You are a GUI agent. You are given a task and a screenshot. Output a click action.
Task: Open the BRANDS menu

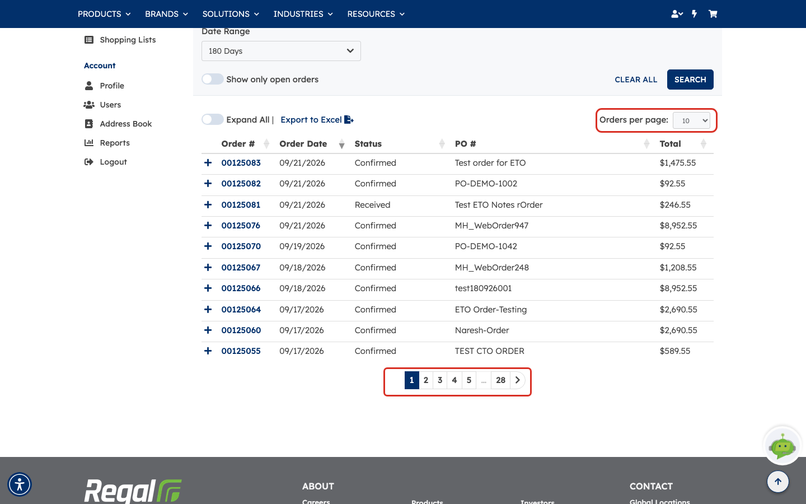pos(166,14)
